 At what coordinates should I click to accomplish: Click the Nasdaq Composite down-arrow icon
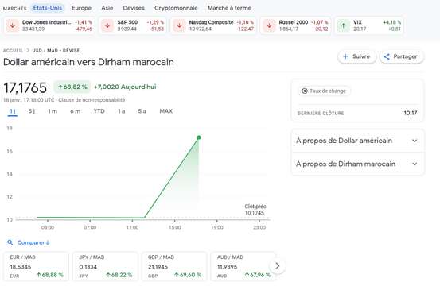179,25
